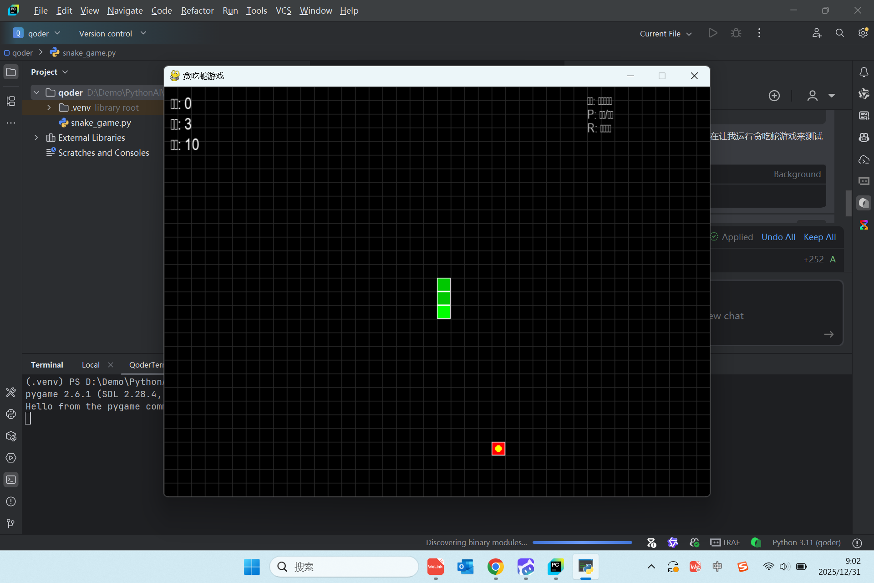The image size is (874, 583).
Task: Click the Debug bug icon
Action: 736,33
